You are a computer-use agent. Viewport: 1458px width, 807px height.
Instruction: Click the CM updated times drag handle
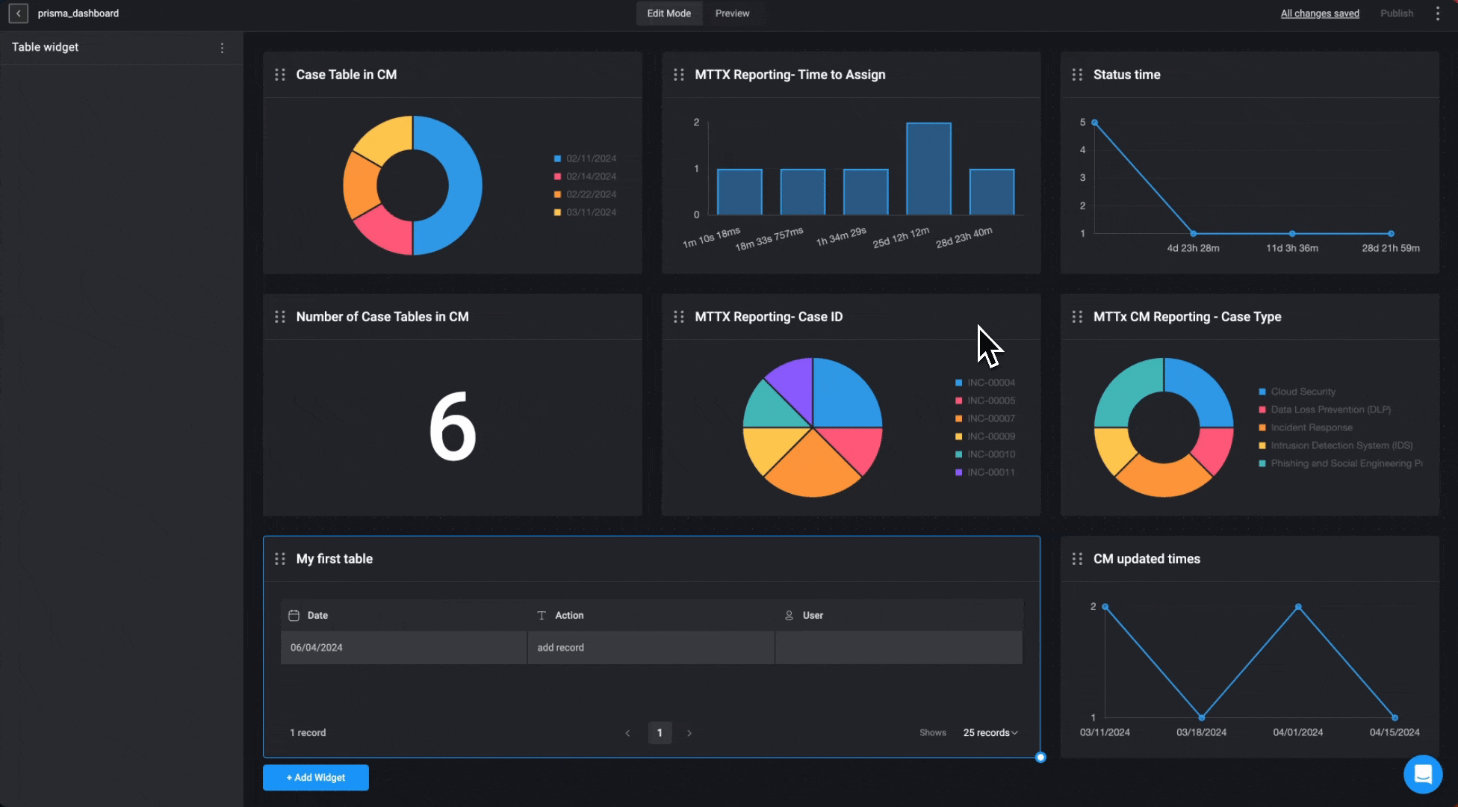click(1077, 559)
